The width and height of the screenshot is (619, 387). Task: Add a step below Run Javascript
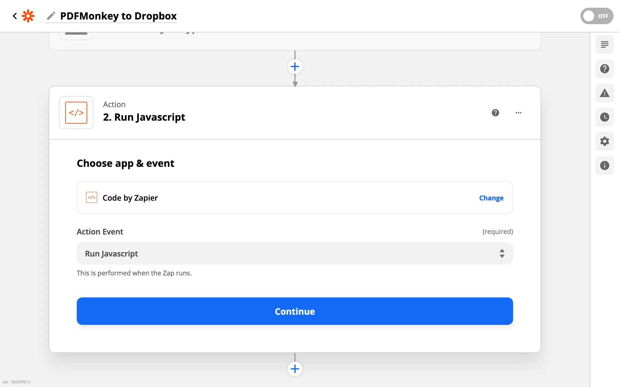295,369
